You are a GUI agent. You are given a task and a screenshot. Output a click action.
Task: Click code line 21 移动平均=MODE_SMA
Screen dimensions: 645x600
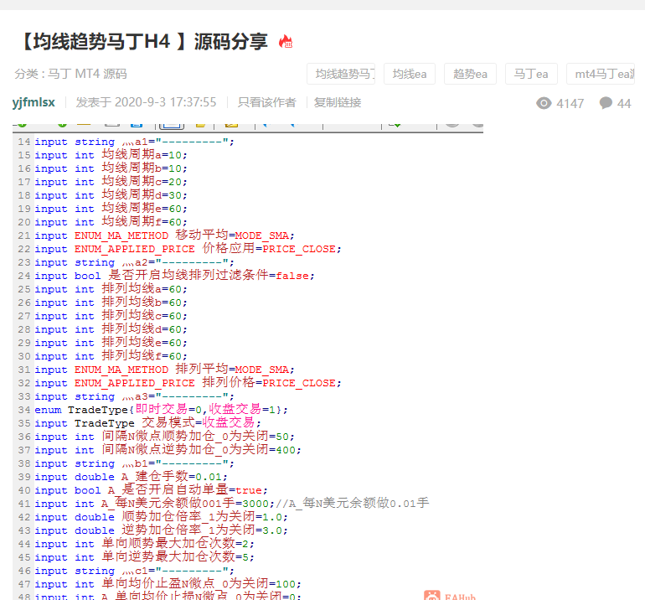pos(164,235)
